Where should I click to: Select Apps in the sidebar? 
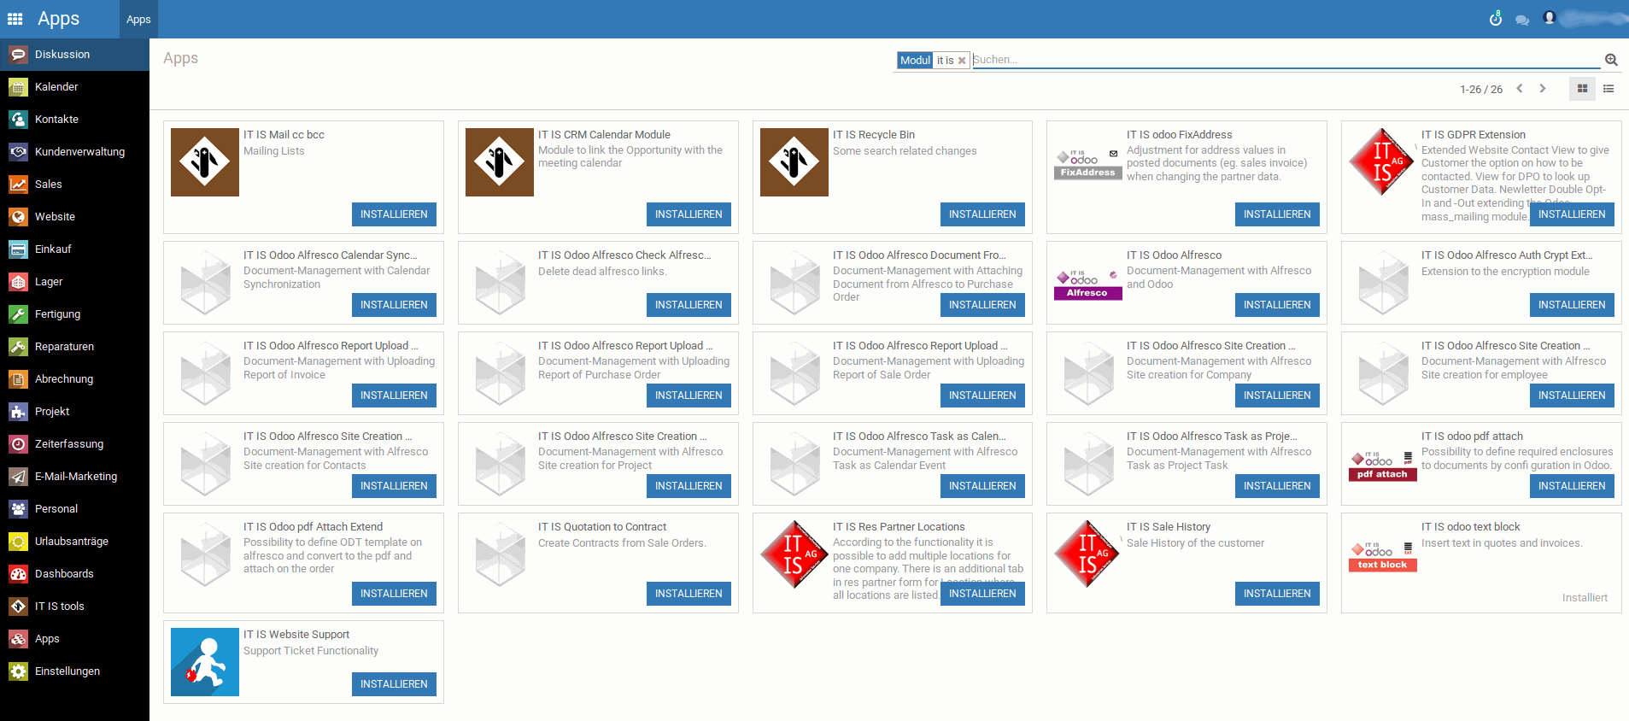coord(74,639)
